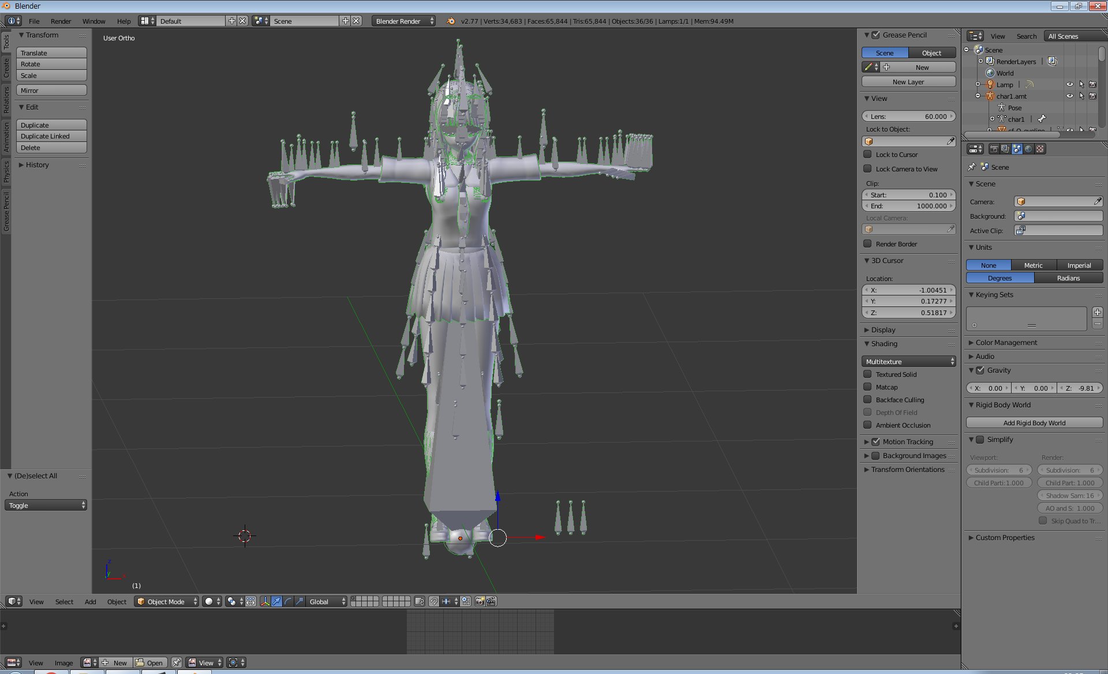Screen dimensions: 1108x674
Task: Open the Window menu
Action: coord(93,21)
